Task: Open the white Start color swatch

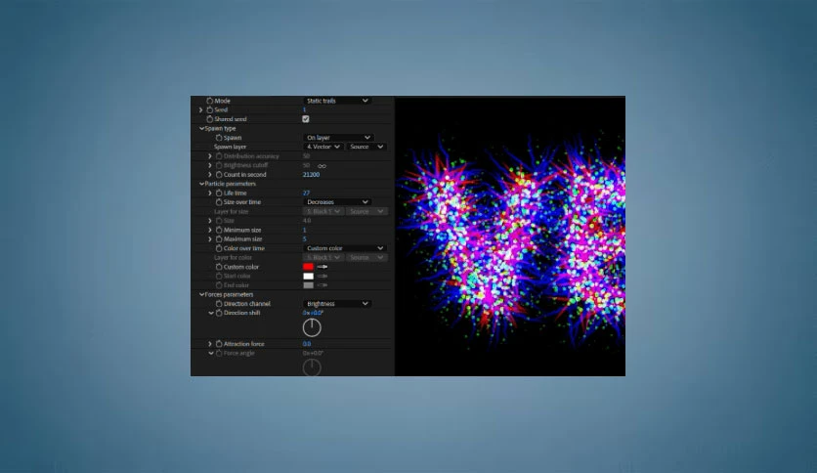Action: 309,277
